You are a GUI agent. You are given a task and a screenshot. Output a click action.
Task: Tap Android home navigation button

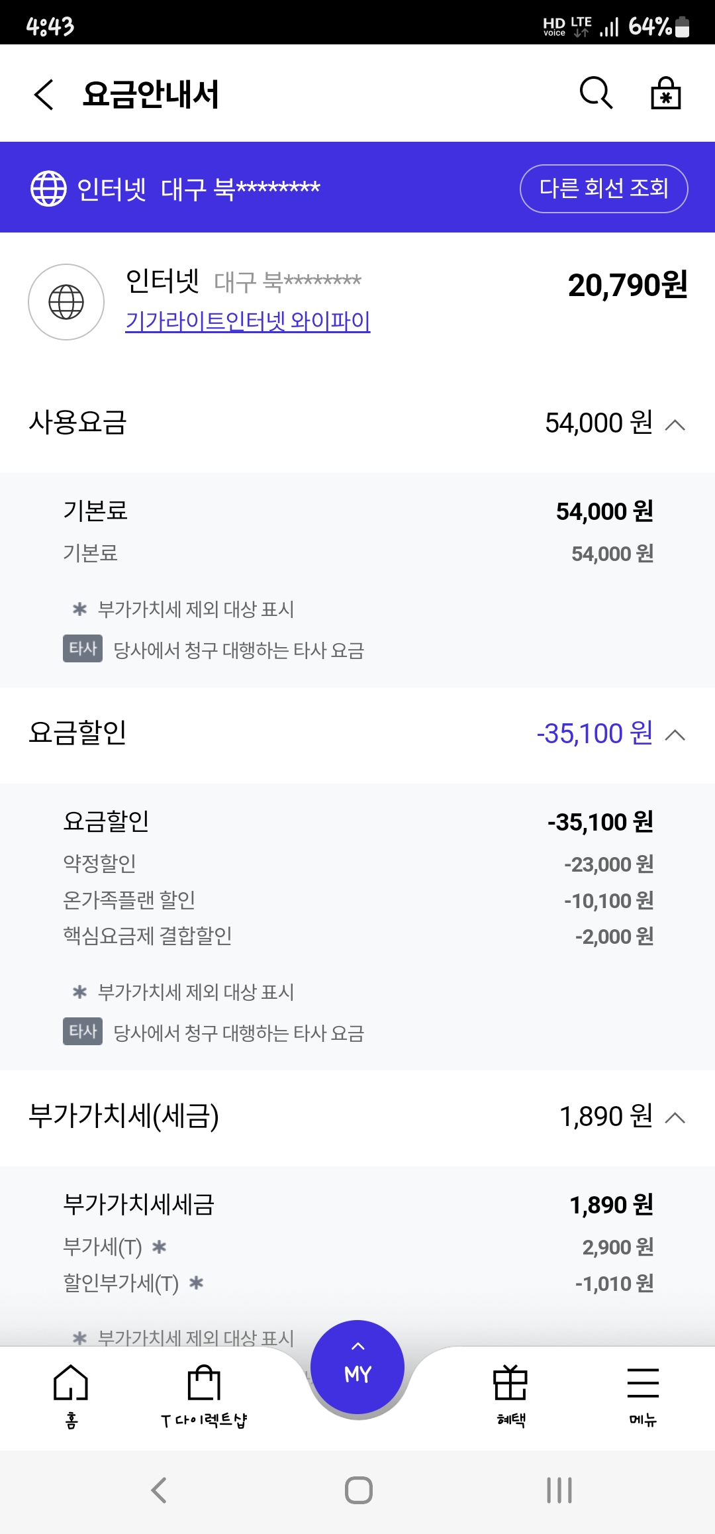[x=358, y=1490]
